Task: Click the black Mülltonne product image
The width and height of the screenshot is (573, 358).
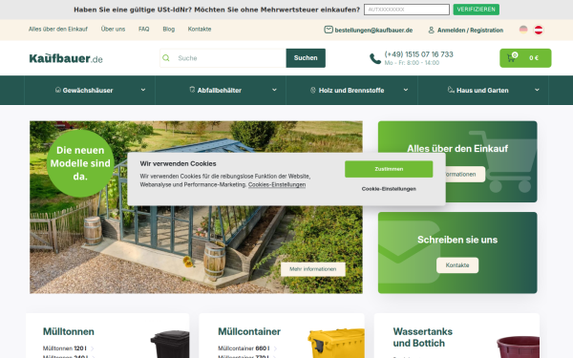Action: click(170, 344)
